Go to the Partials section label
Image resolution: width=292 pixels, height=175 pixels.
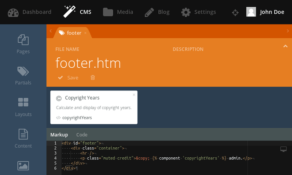click(x=23, y=83)
